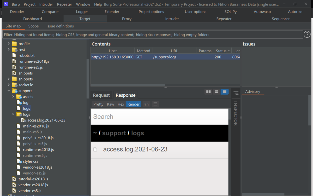The image size is (313, 196).
Task: Expand the socket.io folder node
Action: [9, 85]
